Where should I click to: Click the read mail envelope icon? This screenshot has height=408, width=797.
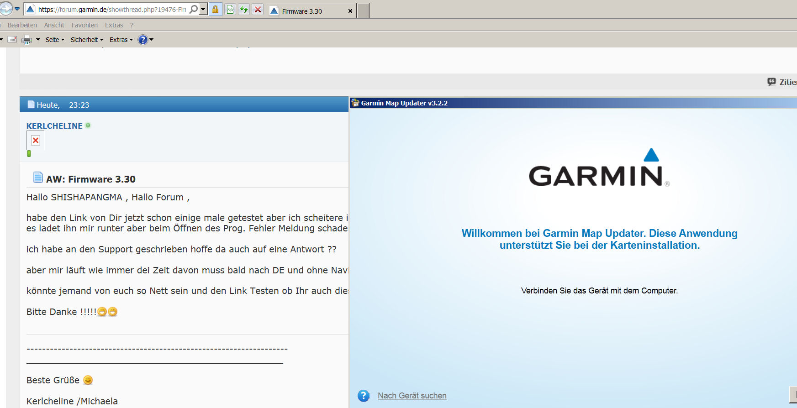pyautogui.click(x=12, y=40)
